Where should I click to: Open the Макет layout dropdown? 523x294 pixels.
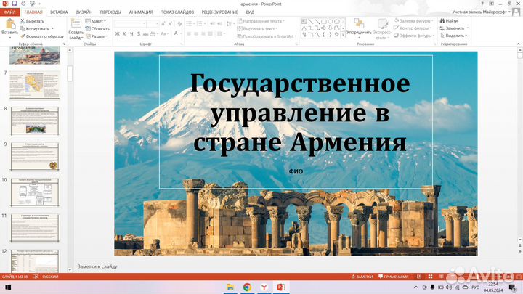[x=96, y=21]
